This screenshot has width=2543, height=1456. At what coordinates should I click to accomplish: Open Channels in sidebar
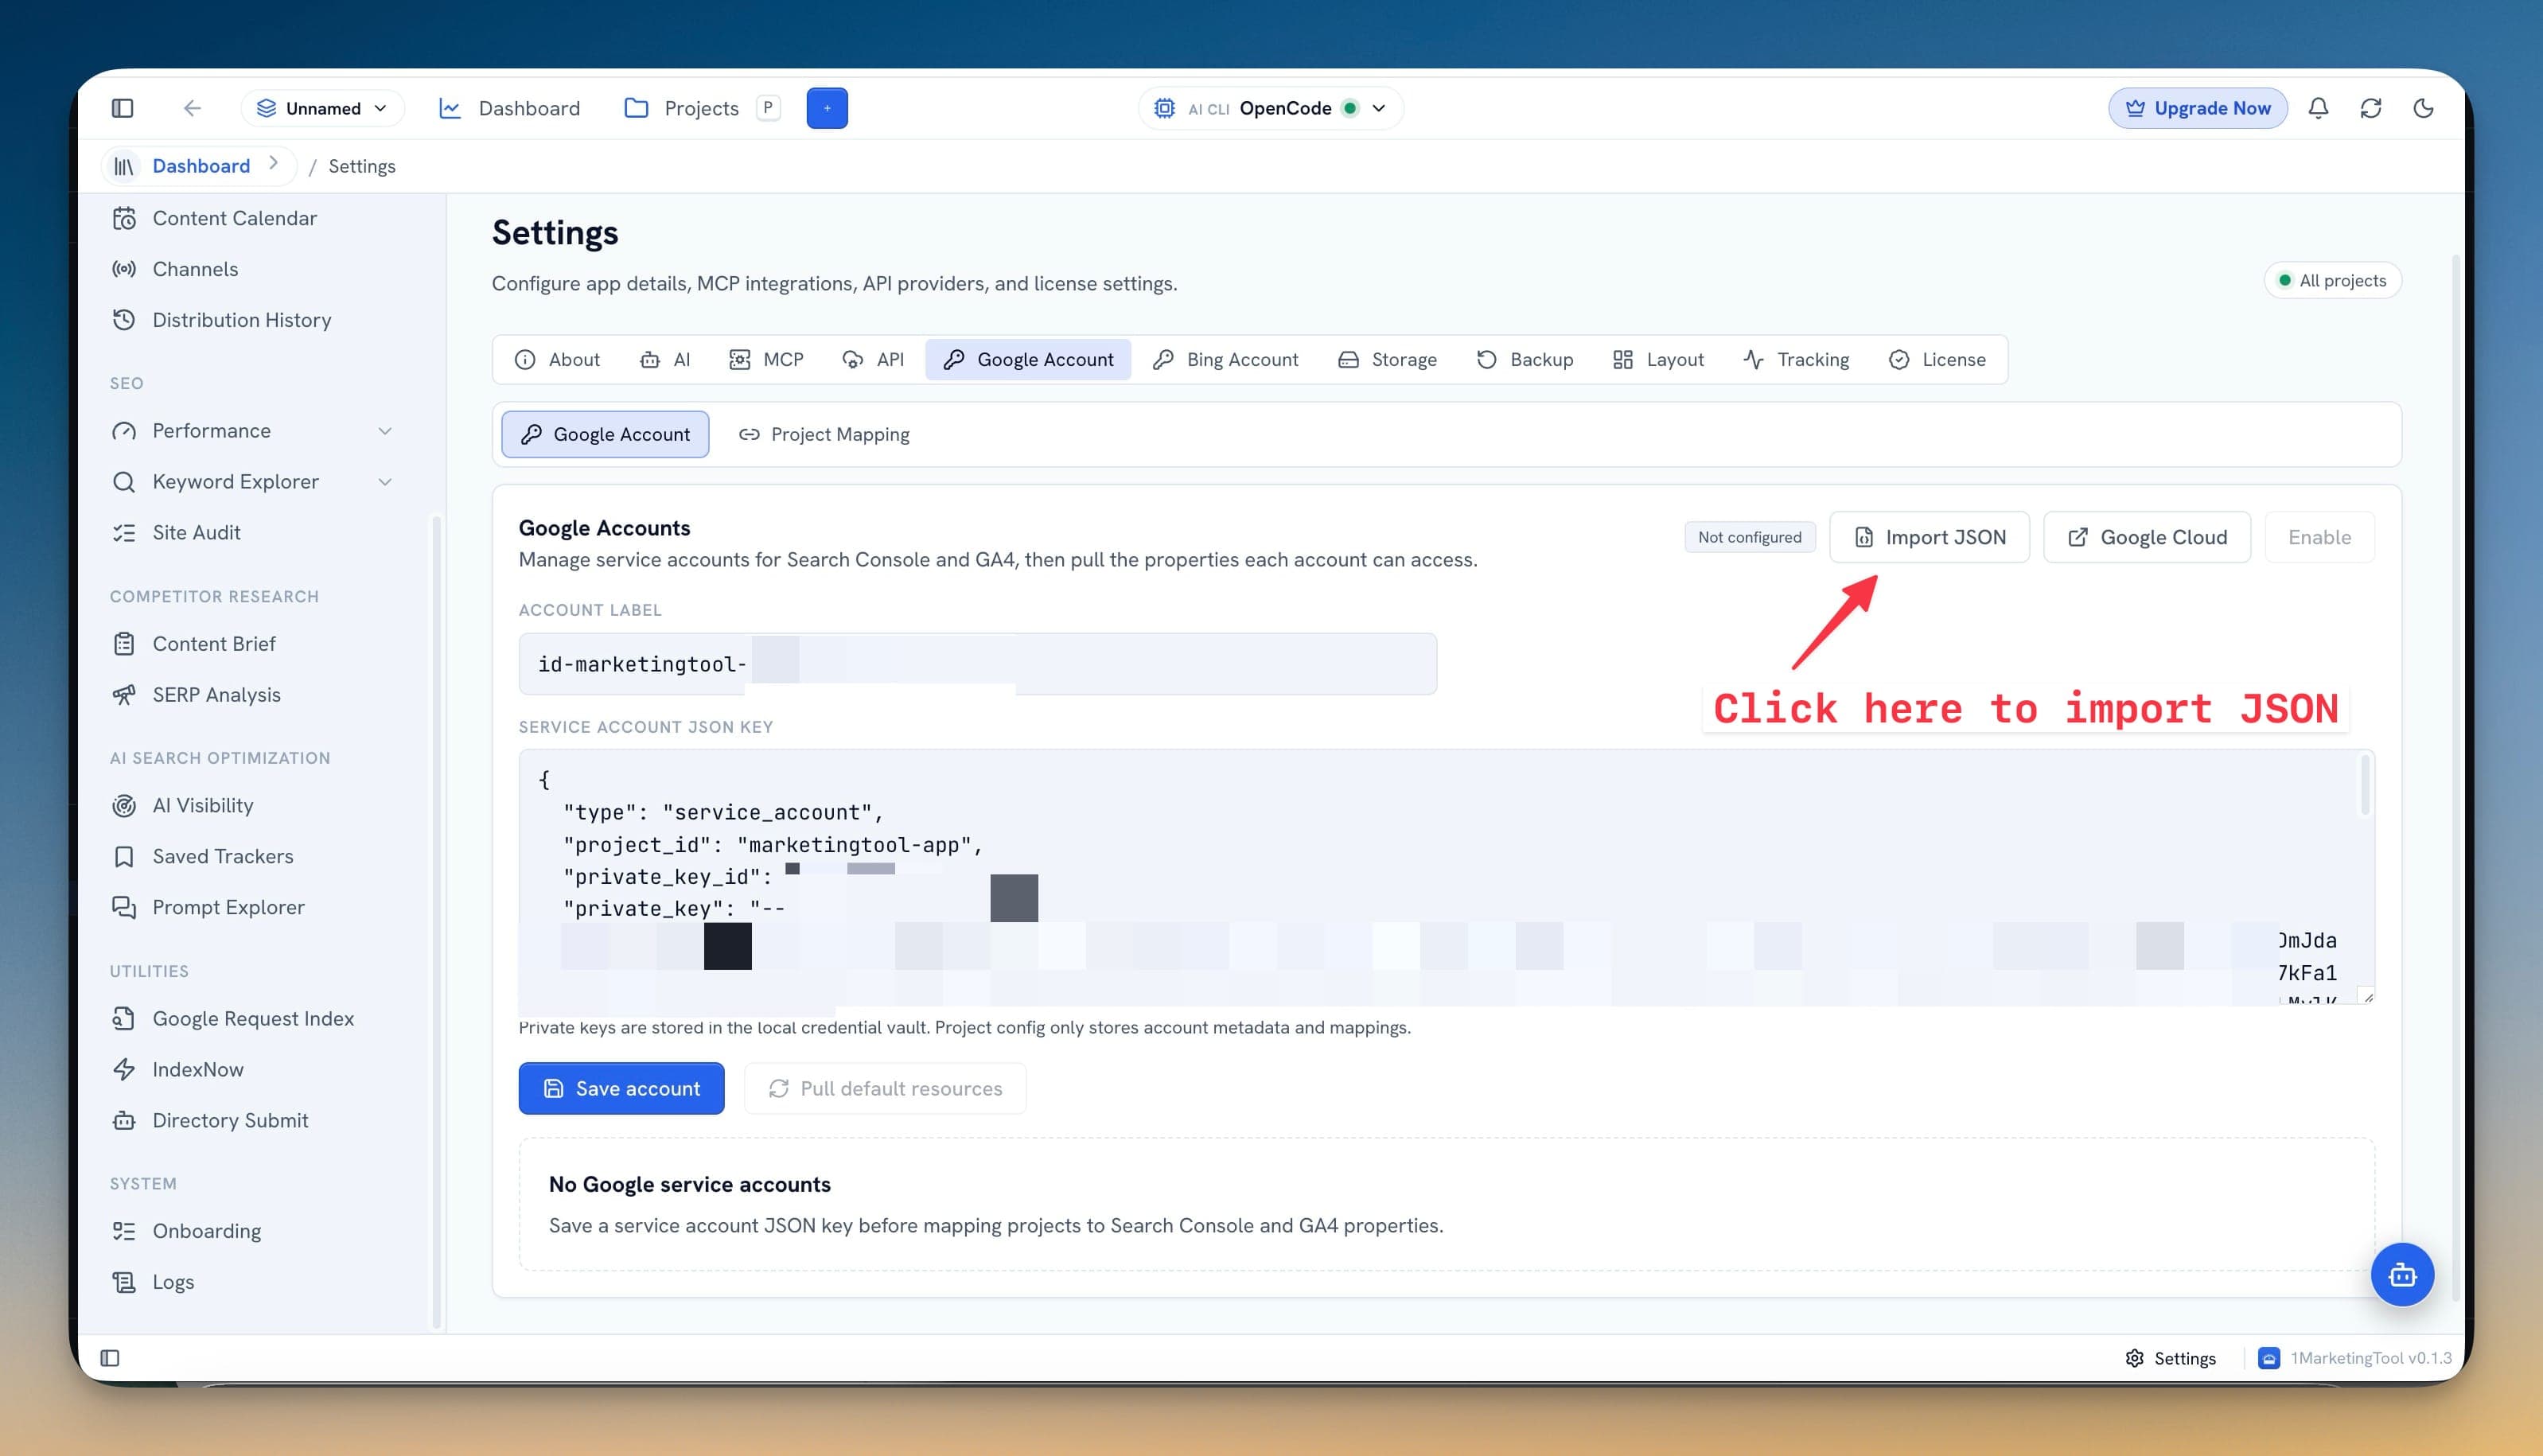[195, 269]
